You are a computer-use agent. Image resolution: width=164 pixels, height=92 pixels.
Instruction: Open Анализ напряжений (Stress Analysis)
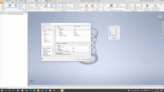pos(147,7)
